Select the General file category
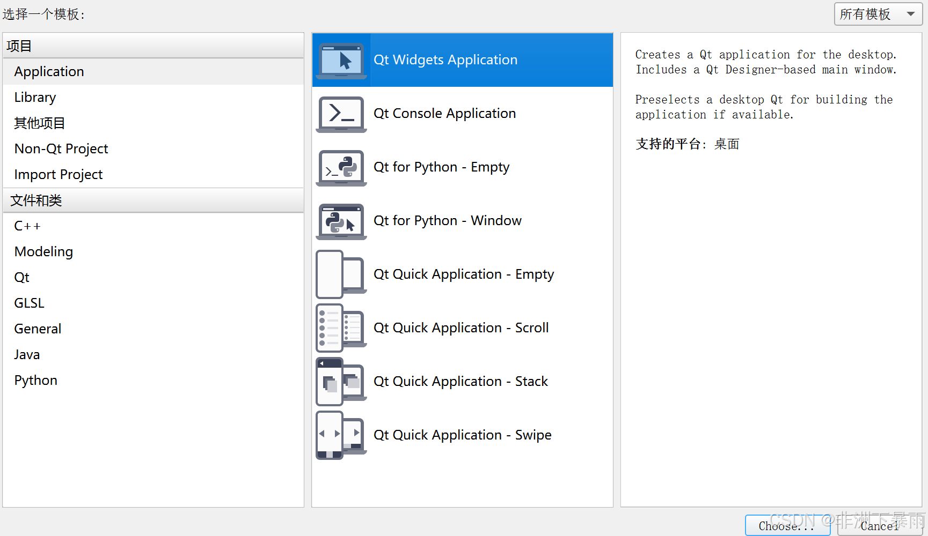Screen dimensions: 928x536 (x=153, y=329)
